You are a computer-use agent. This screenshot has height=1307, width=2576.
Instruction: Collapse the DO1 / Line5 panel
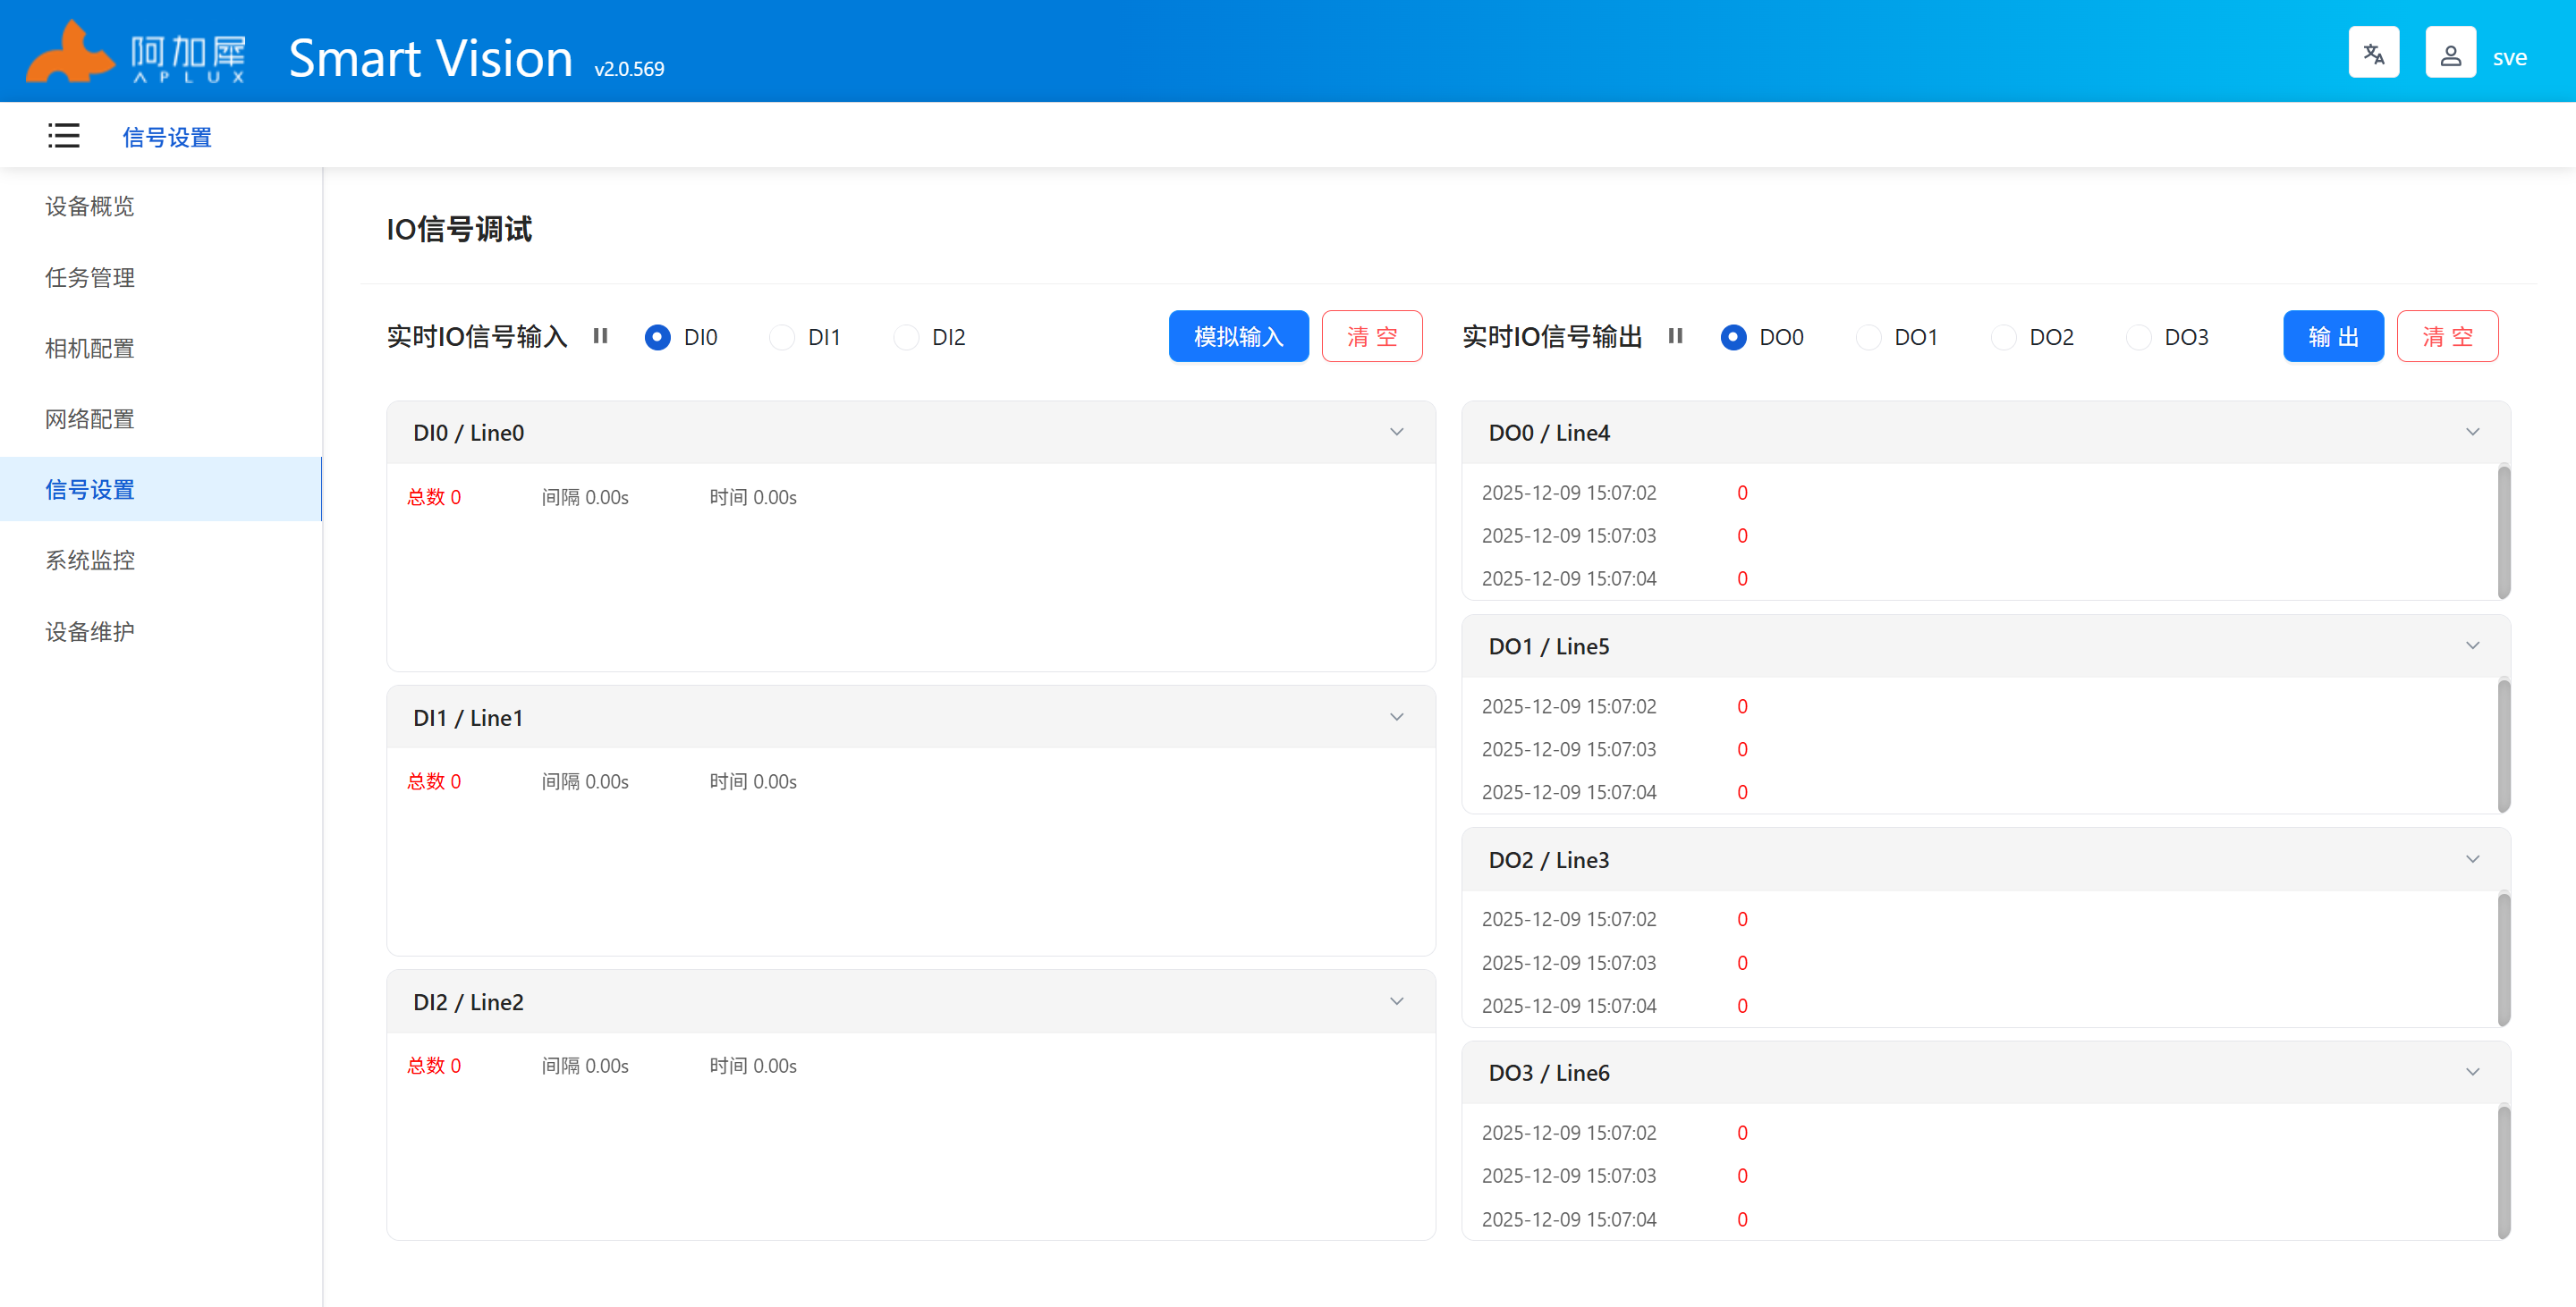point(2472,646)
